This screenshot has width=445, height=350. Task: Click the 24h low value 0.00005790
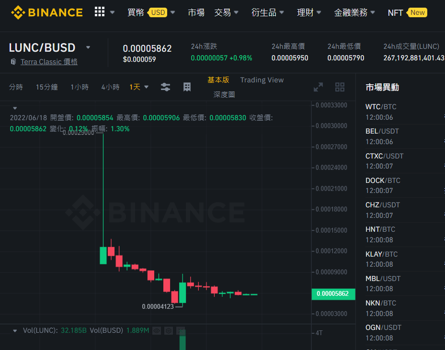[x=346, y=58]
